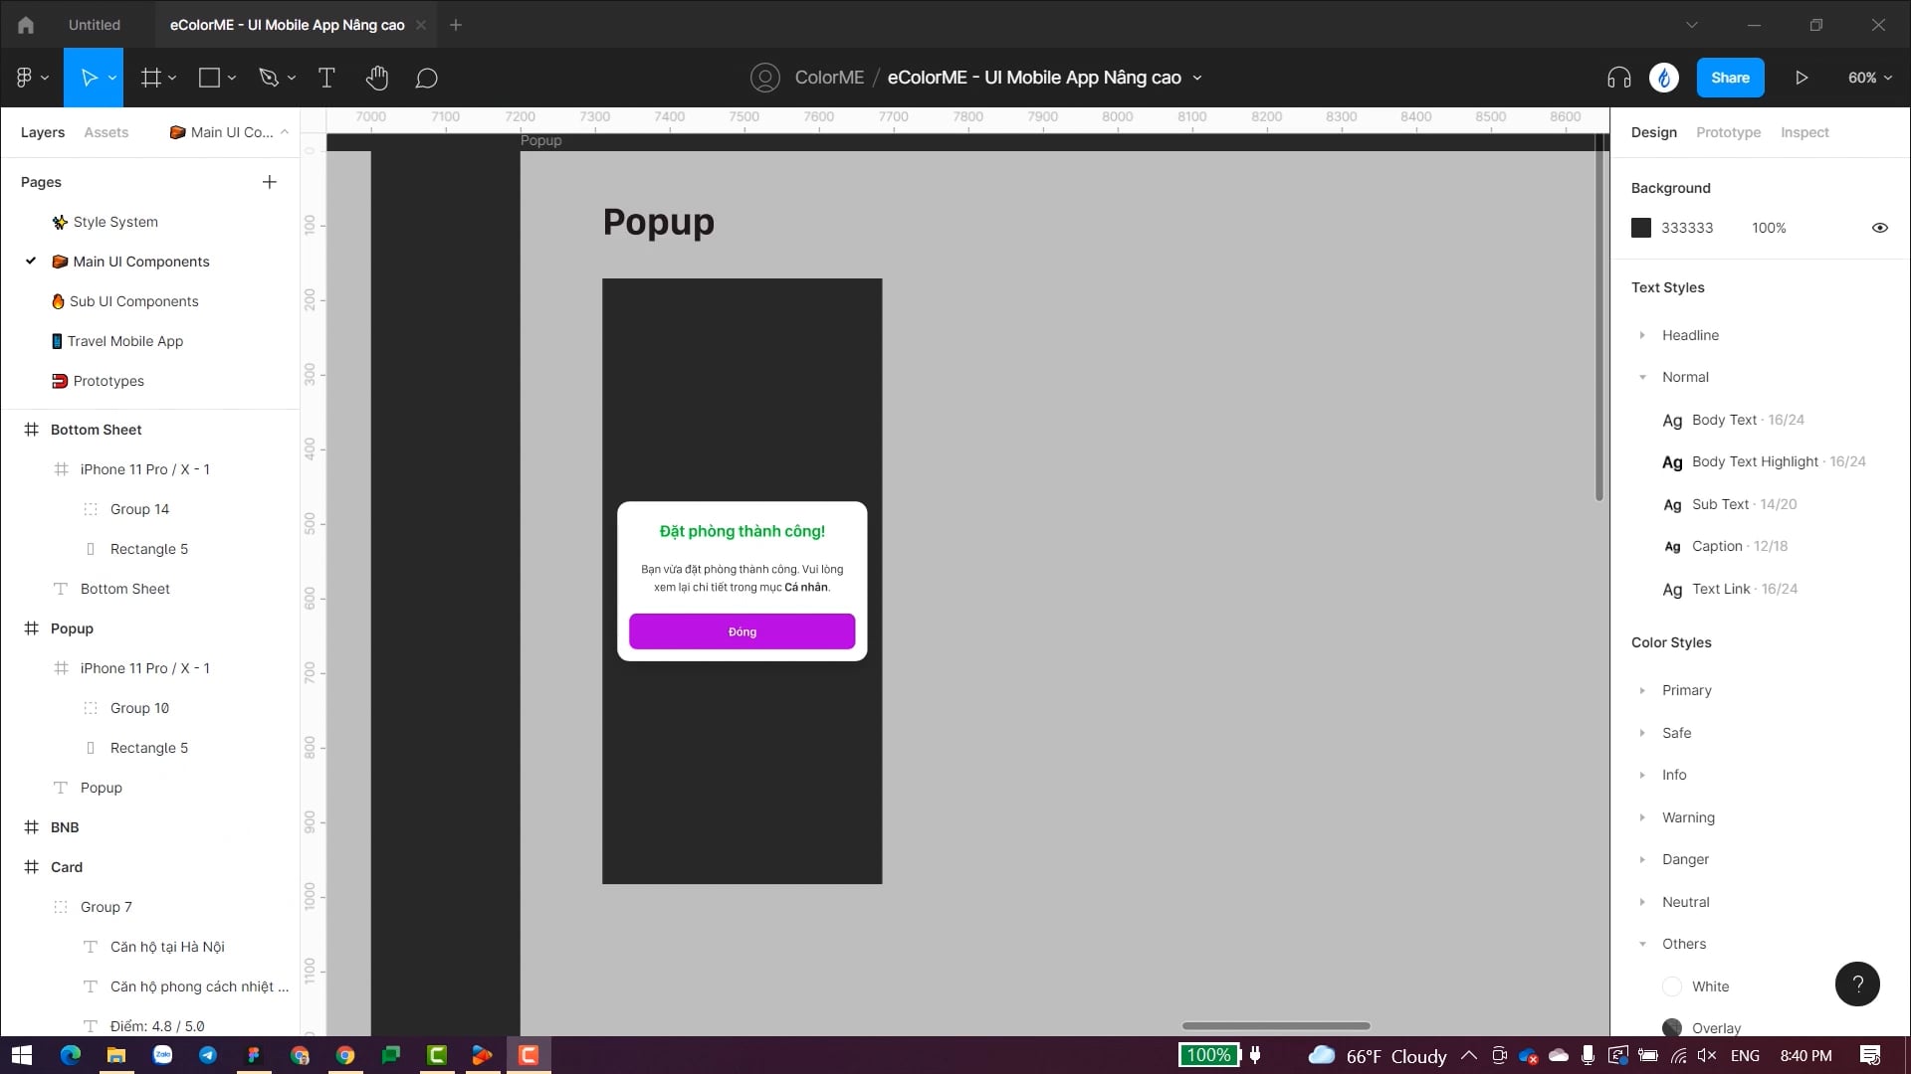Screen dimensions: 1911x1074
Task: Open the 60% zoom dropdown
Action: coord(1870,78)
